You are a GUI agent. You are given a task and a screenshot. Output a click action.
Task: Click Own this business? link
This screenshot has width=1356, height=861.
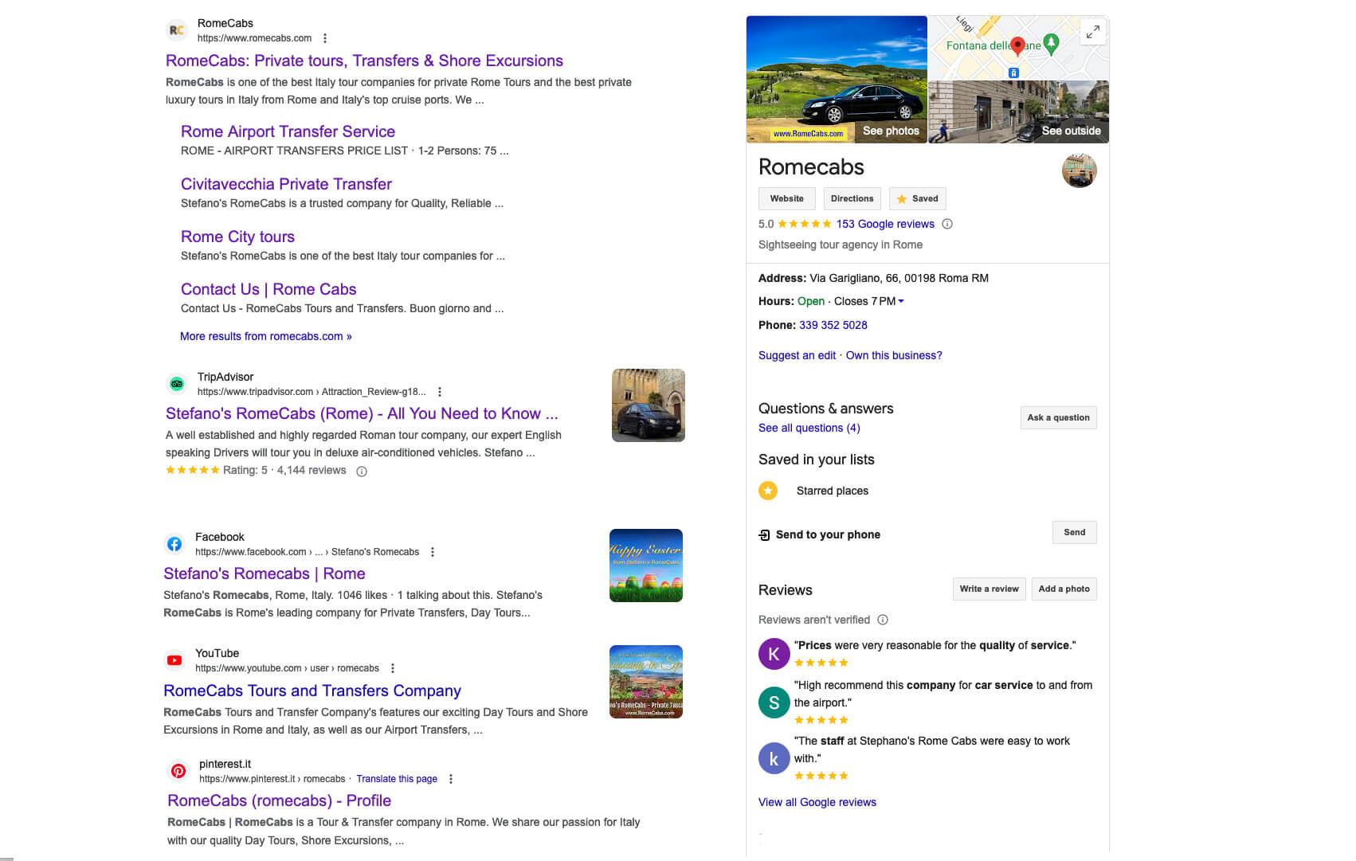[894, 355]
